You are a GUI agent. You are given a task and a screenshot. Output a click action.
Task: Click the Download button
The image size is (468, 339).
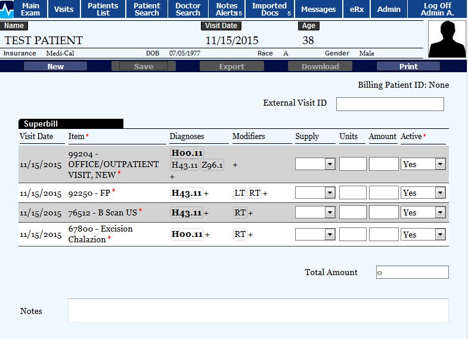[320, 66]
